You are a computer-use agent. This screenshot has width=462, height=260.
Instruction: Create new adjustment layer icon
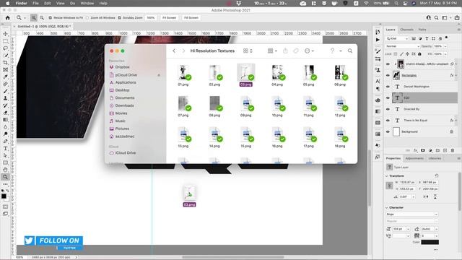pyautogui.click(x=430, y=150)
